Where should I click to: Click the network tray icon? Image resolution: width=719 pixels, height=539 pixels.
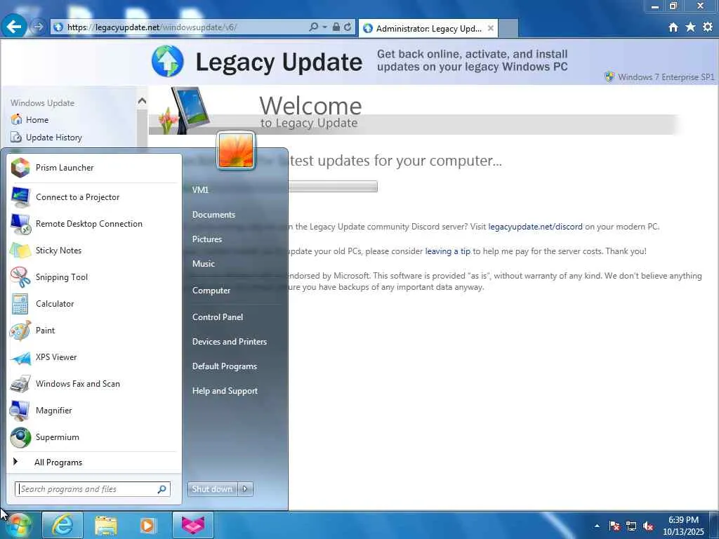[631, 526]
